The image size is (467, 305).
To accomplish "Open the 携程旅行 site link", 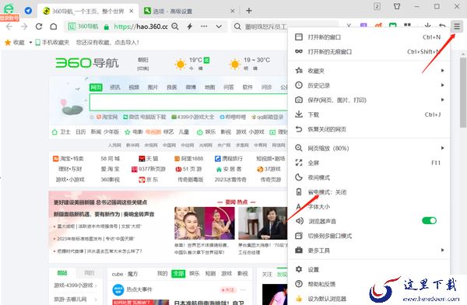I will point(229,159).
